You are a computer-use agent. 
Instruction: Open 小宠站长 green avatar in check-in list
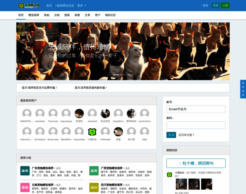(92, 132)
